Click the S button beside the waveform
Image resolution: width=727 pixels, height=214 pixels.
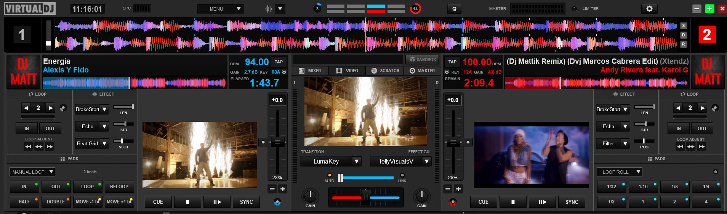click(684, 26)
